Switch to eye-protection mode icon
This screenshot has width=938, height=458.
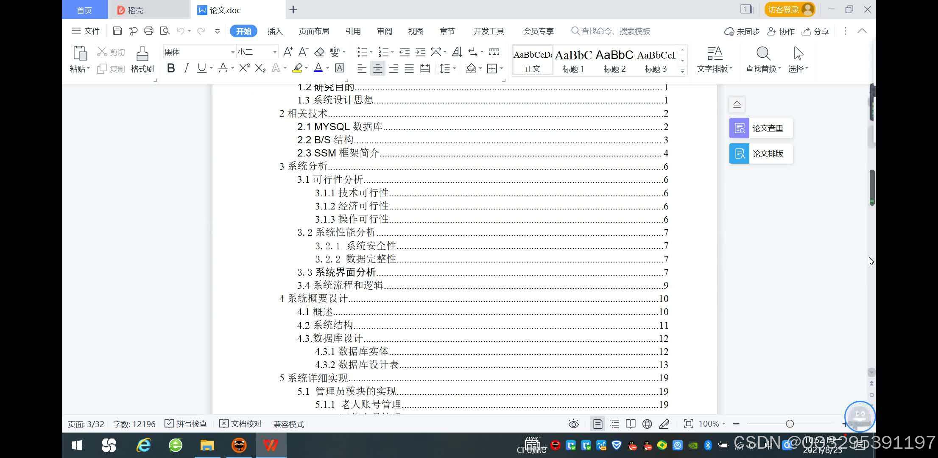[573, 424]
